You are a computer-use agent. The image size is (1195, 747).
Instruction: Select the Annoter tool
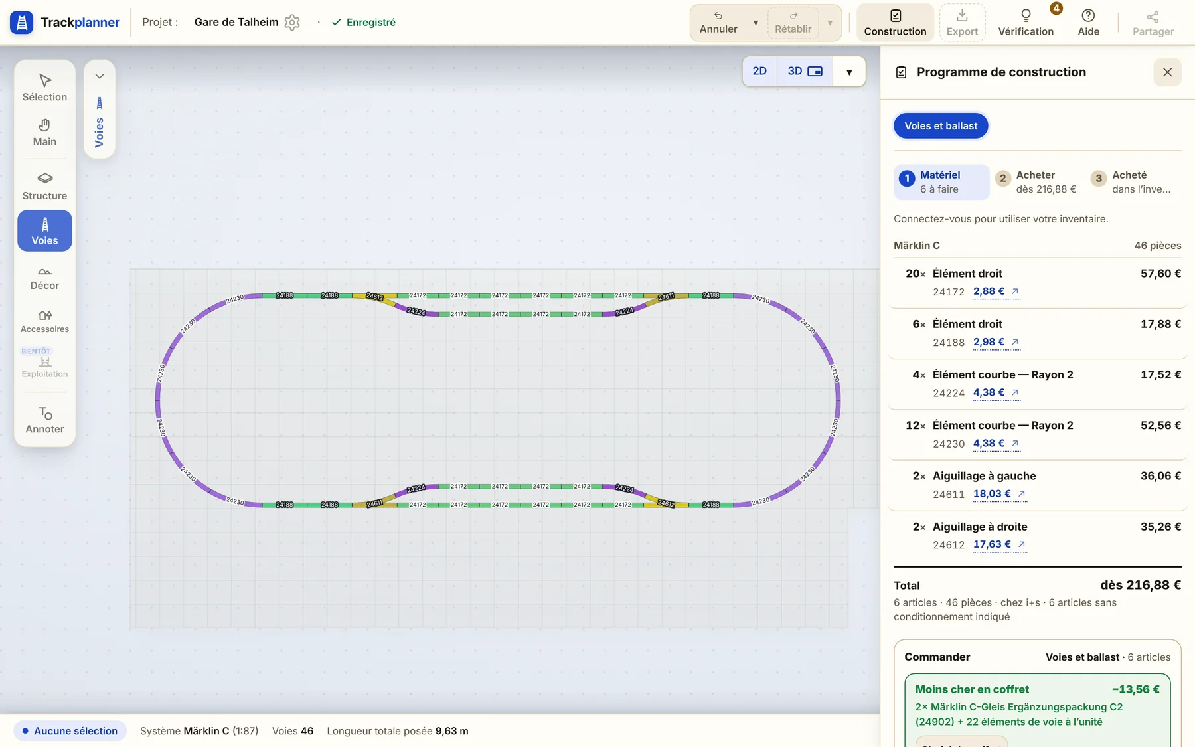tap(44, 420)
